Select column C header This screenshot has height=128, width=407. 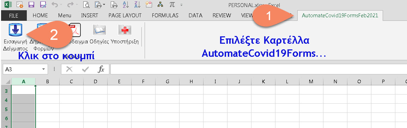[71, 81]
